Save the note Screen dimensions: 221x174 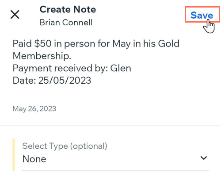202,15
